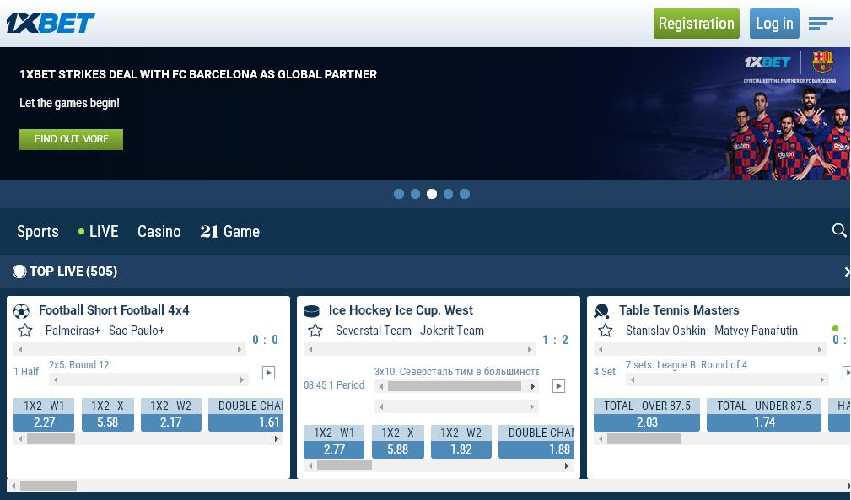Bet on 1X2 - X at 5.88
This screenshot has height=500, width=851.
(398, 442)
